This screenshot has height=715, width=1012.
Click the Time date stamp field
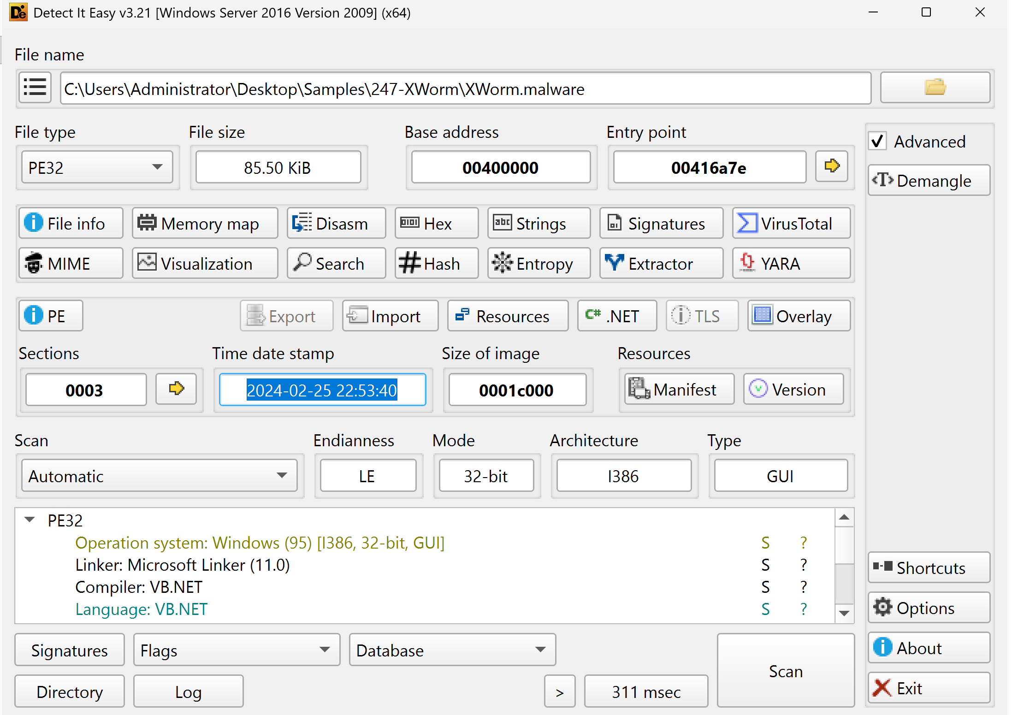(x=322, y=390)
